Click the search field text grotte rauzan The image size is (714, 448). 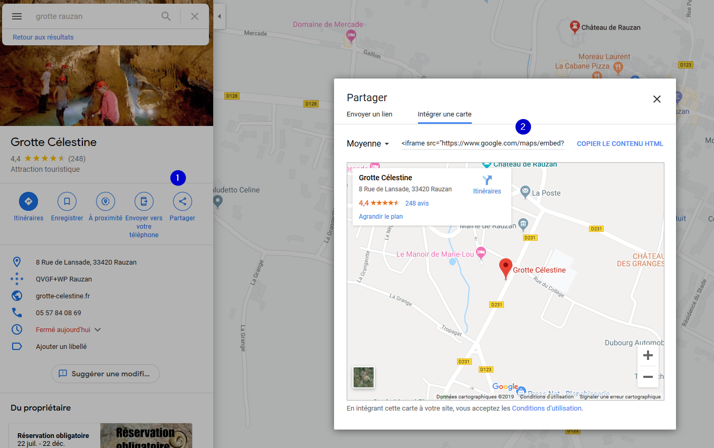(59, 16)
